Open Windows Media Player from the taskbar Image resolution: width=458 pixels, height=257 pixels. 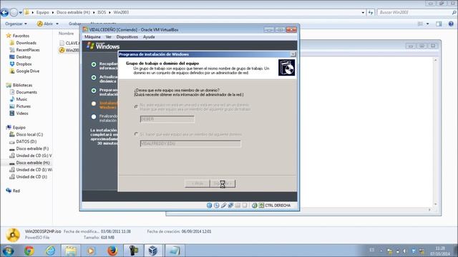(91, 251)
